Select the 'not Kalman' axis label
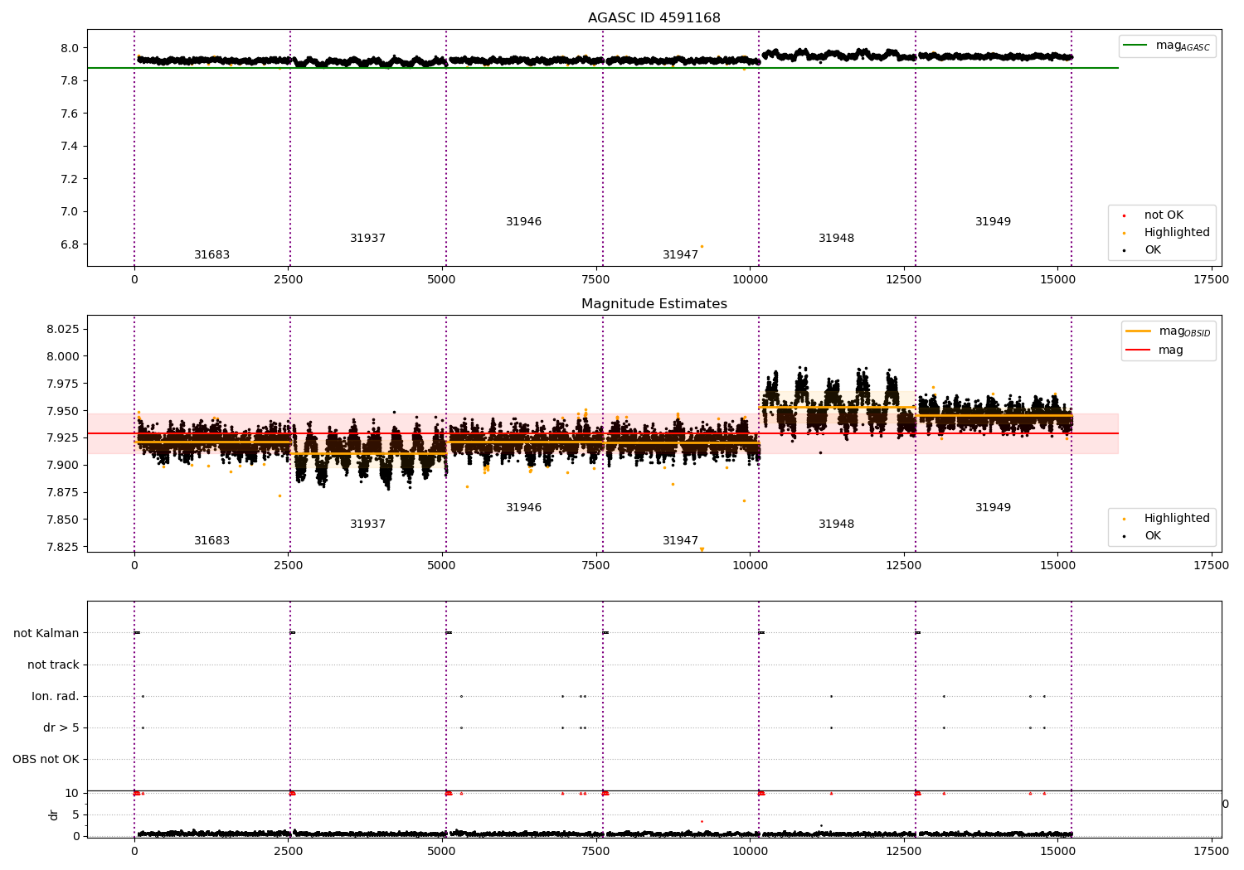Image resolution: width=1244 pixels, height=870 pixels. [x=46, y=633]
